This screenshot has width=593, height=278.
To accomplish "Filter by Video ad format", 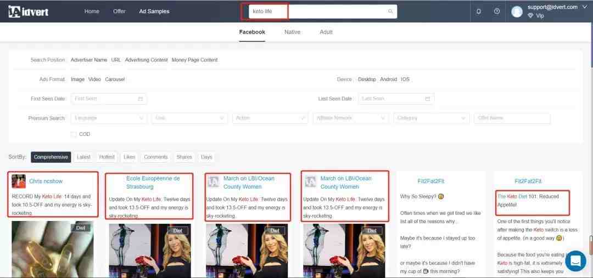I will 94,80.
